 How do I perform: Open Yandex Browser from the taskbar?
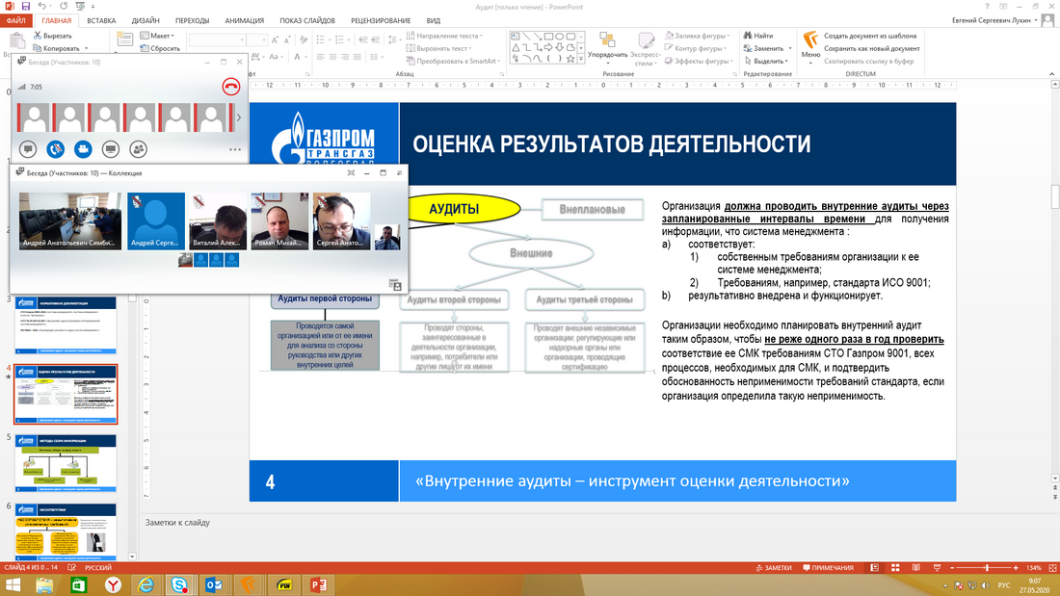pos(112,584)
